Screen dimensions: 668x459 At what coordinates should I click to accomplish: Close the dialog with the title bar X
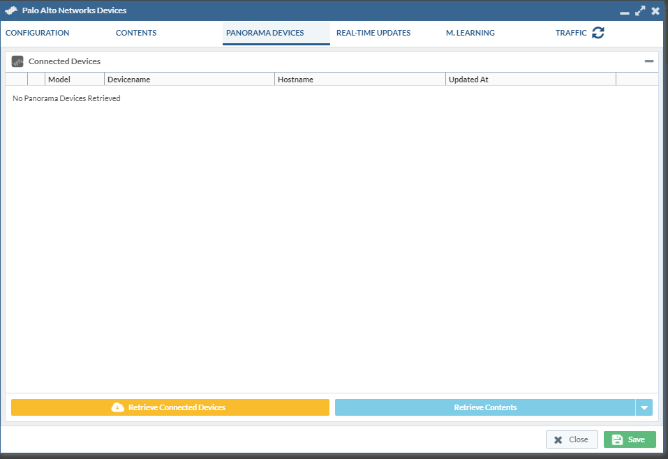[x=655, y=10]
